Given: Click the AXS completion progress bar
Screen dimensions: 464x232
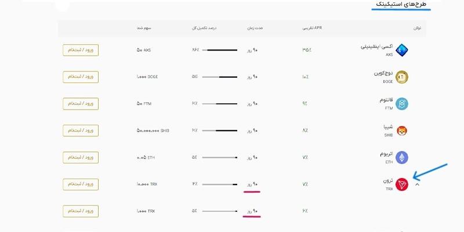Looking at the screenshot, I should click(220, 50).
